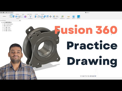
Task: Expand the Sketches node
Action: pyautogui.click(x=3, y=31)
